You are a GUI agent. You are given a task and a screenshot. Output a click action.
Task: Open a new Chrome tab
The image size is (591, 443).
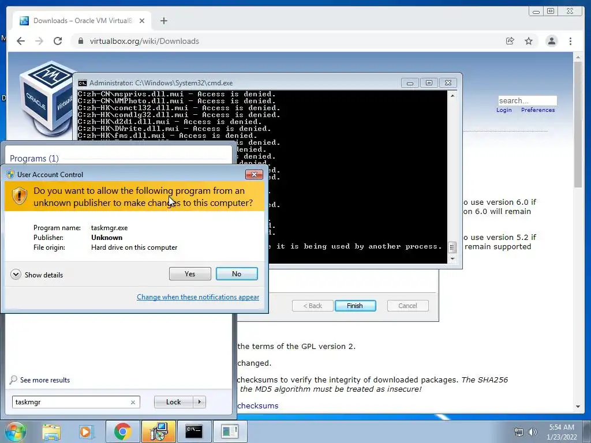[163, 21]
